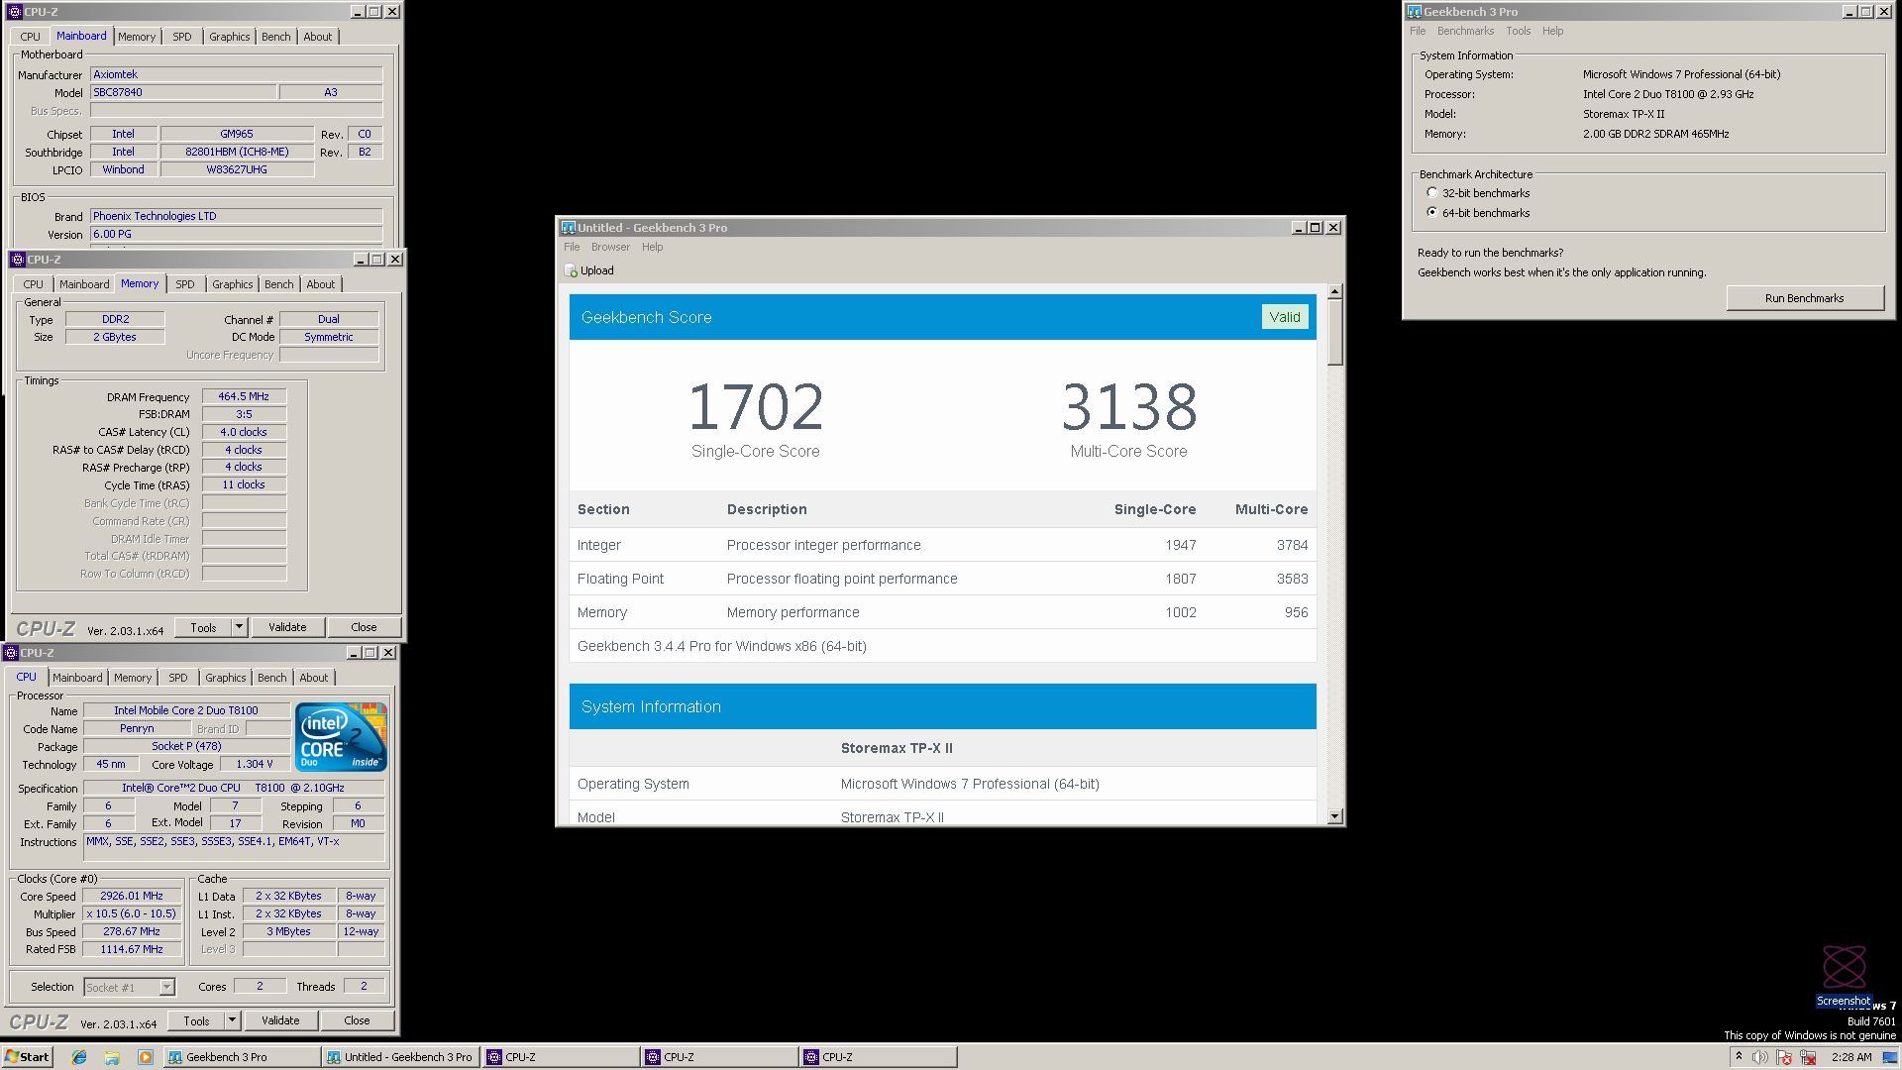
Task: Click the volume speaker tray icon
Action: 1760,1057
